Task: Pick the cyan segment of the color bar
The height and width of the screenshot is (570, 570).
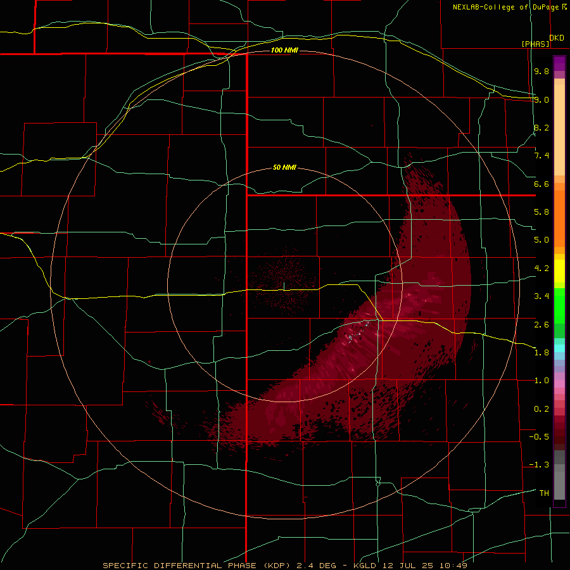Action: tap(559, 348)
